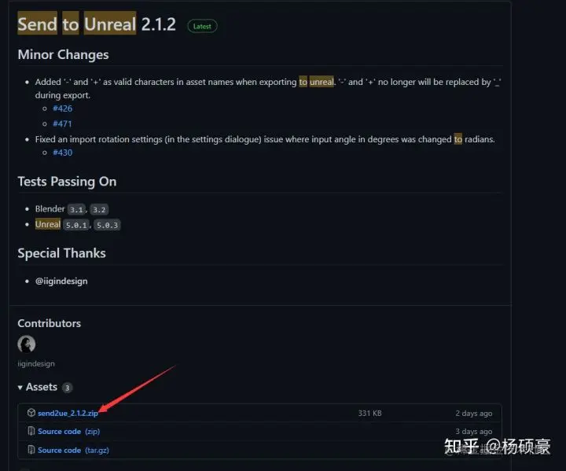566x471 pixels.
Task: Open the @iigindesign mention under Special Thanks
Action: tap(61, 281)
